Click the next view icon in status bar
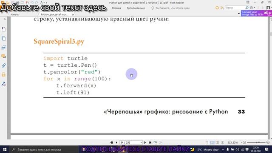Image resolution: width=272 pixels, height=153 pixels. coord(161,142)
